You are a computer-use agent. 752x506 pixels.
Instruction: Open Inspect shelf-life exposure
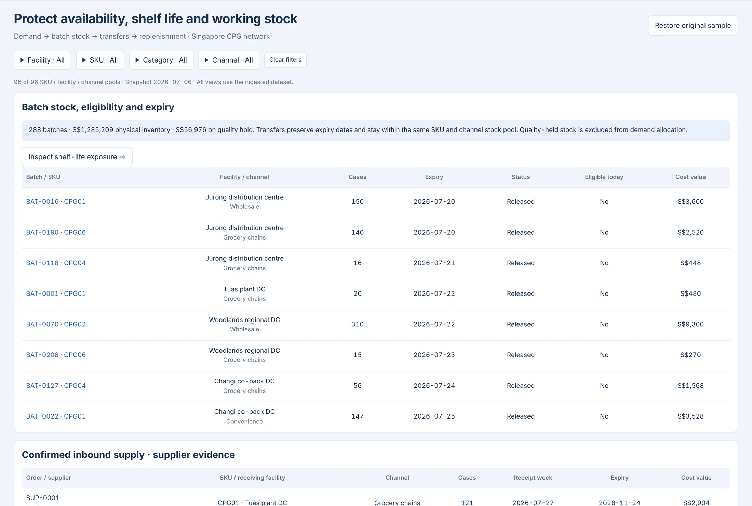(x=77, y=157)
